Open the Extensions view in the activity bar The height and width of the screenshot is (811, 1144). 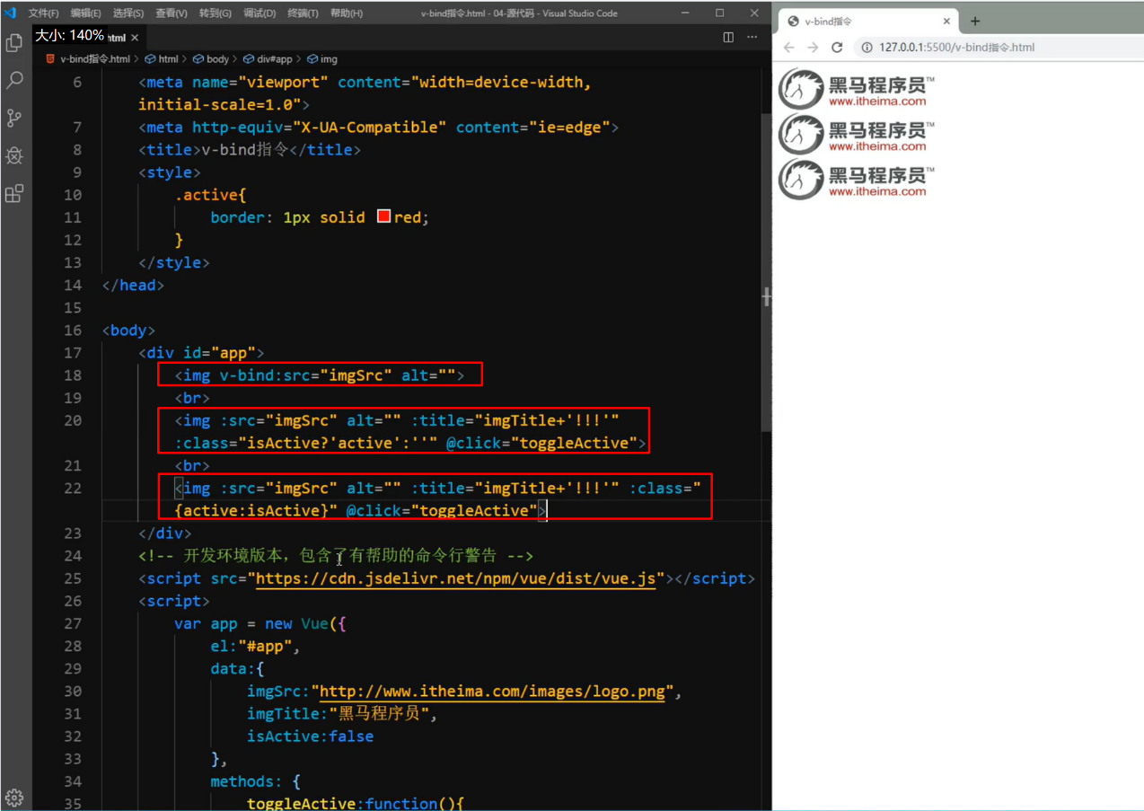[x=14, y=193]
